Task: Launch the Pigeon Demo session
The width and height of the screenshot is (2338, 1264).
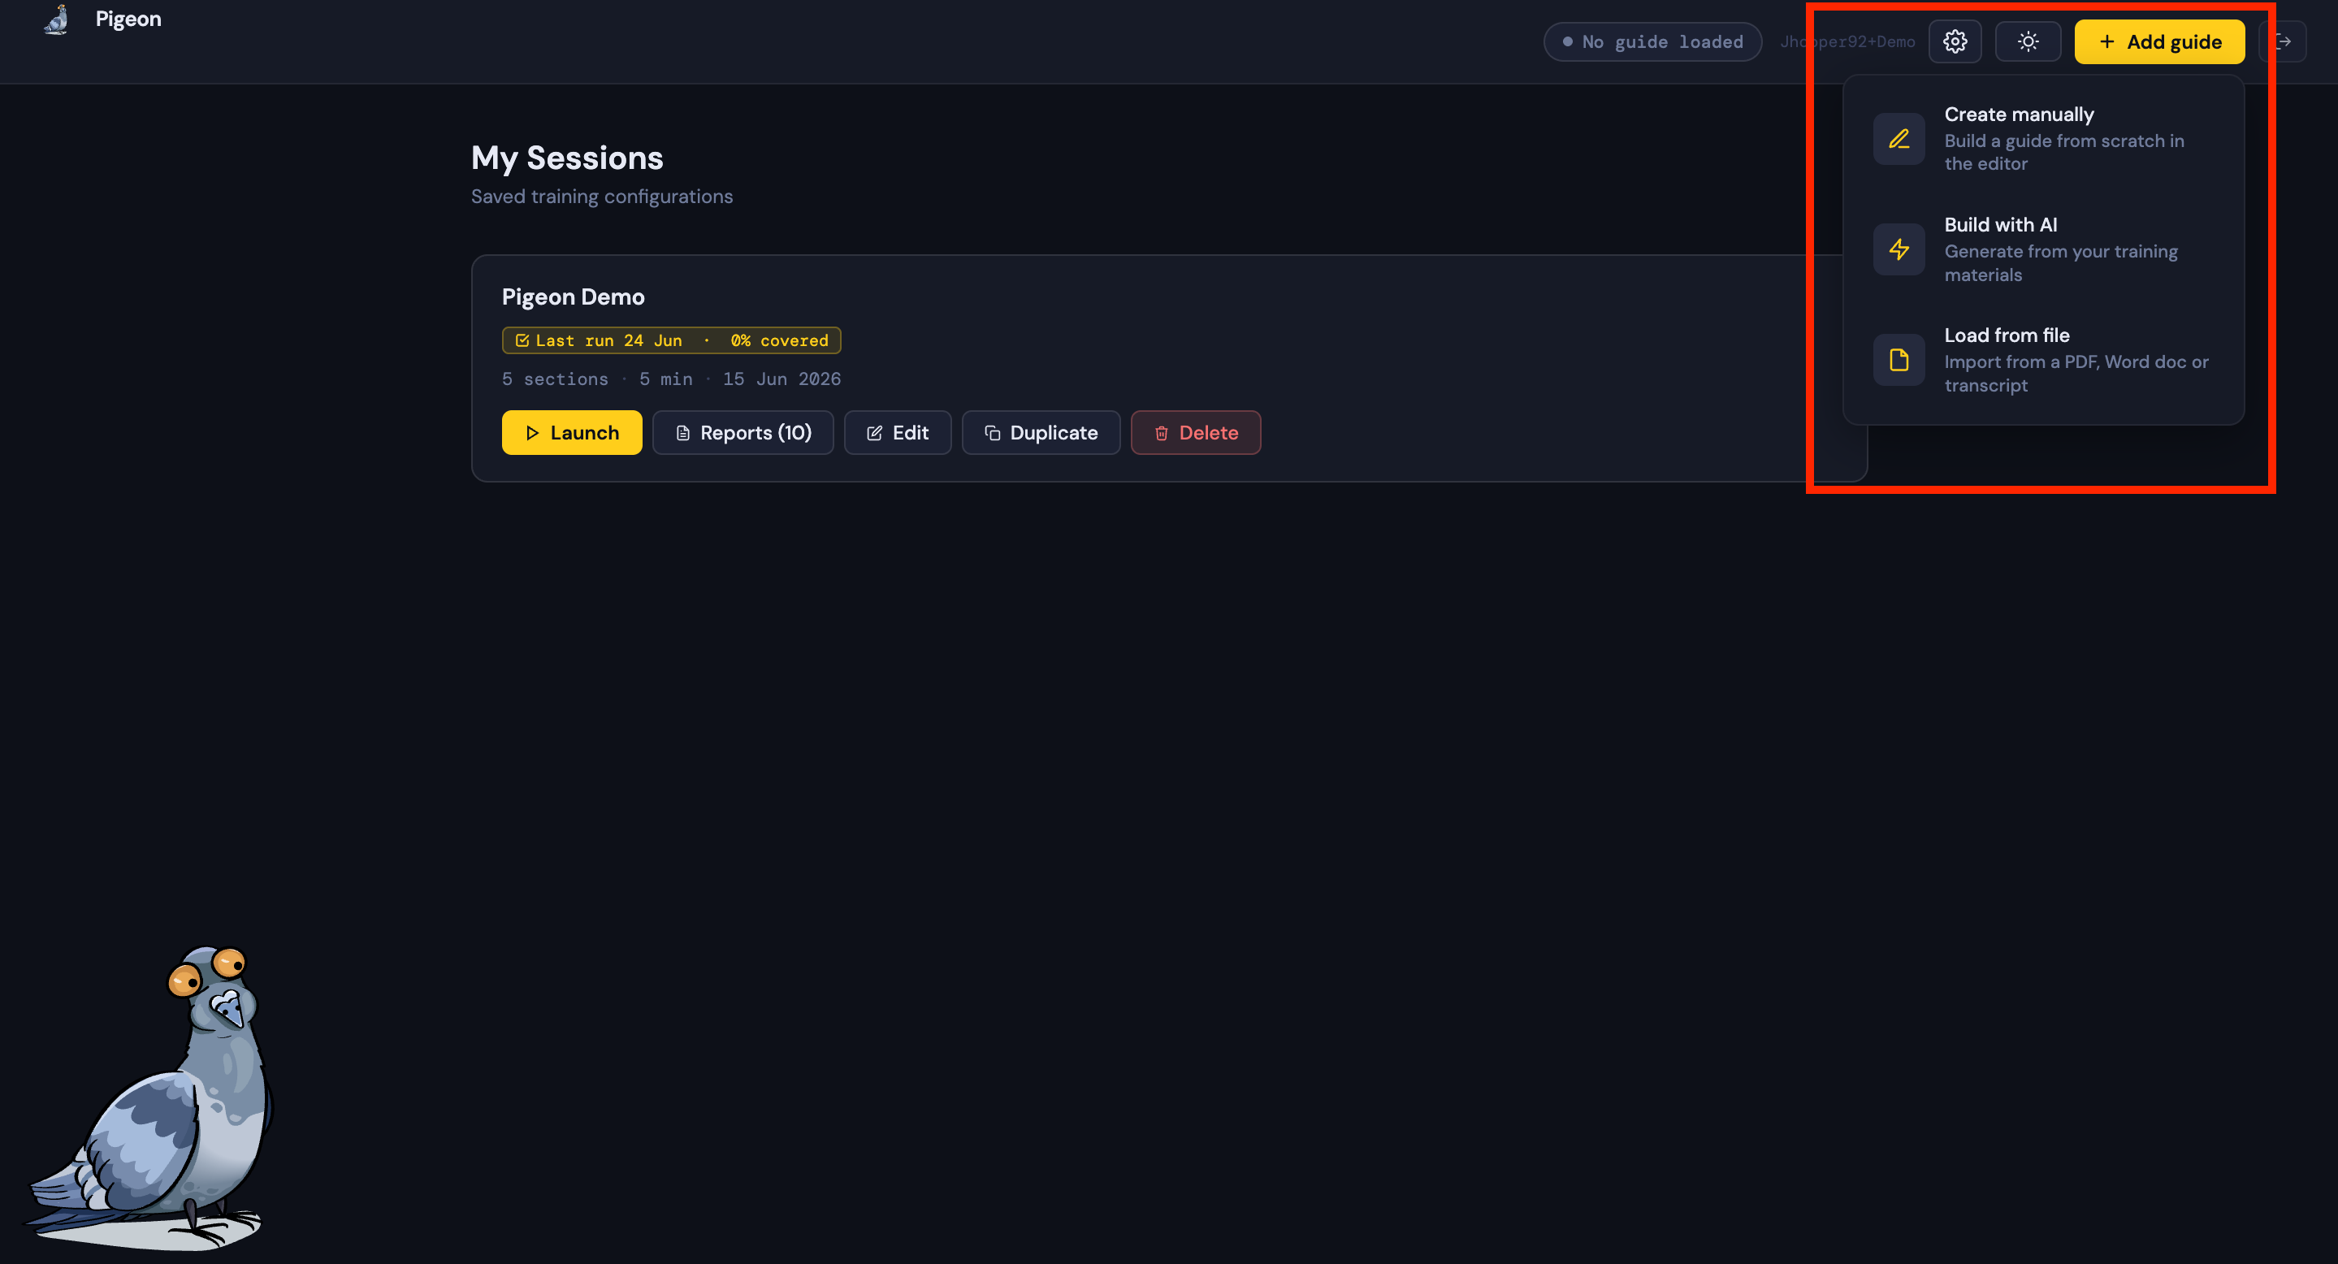Action: 572,433
